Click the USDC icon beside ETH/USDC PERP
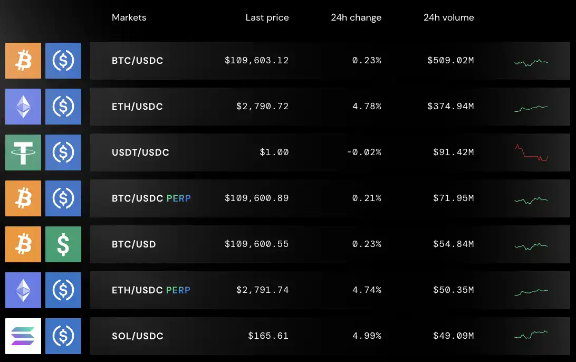This screenshot has height=362, width=576. pyautogui.click(x=63, y=290)
